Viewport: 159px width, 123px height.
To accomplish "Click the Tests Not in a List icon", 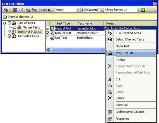I will point(14,32).
